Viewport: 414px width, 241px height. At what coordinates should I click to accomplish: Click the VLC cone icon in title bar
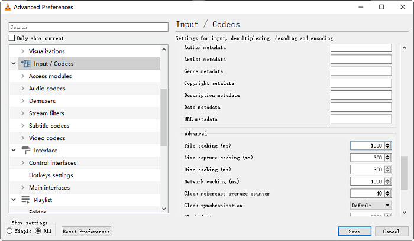[x=7, y=7]
